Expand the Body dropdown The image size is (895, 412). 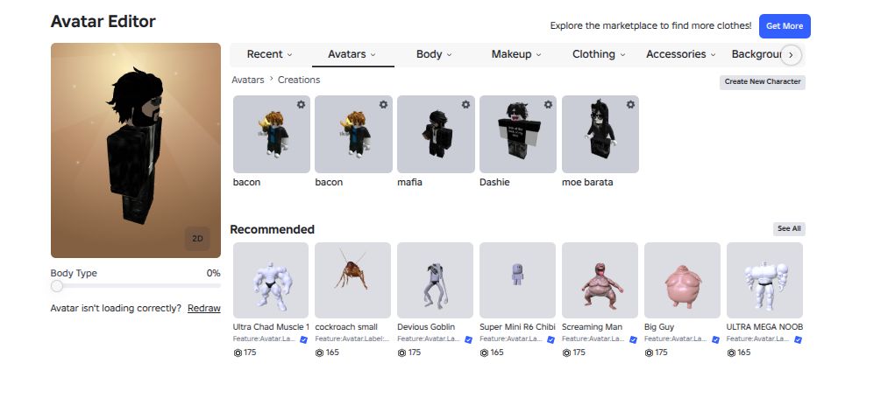point(434,54)
